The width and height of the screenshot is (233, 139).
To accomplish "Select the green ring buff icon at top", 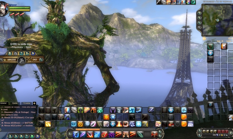I will coord(193,2).
